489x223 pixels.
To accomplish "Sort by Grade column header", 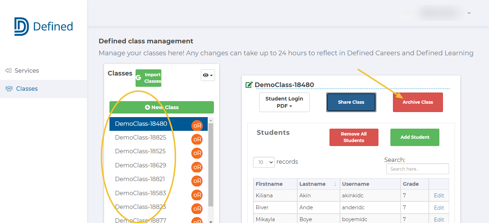I will pos(415,184).
